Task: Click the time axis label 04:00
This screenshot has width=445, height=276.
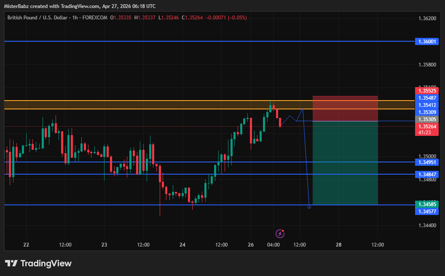Action: [273, 244]
